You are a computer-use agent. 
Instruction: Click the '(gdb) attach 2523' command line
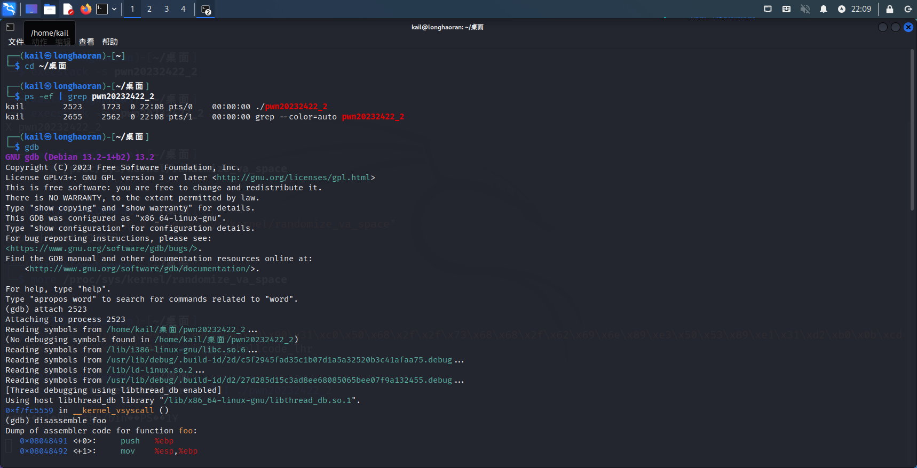(x=46, y=309)
